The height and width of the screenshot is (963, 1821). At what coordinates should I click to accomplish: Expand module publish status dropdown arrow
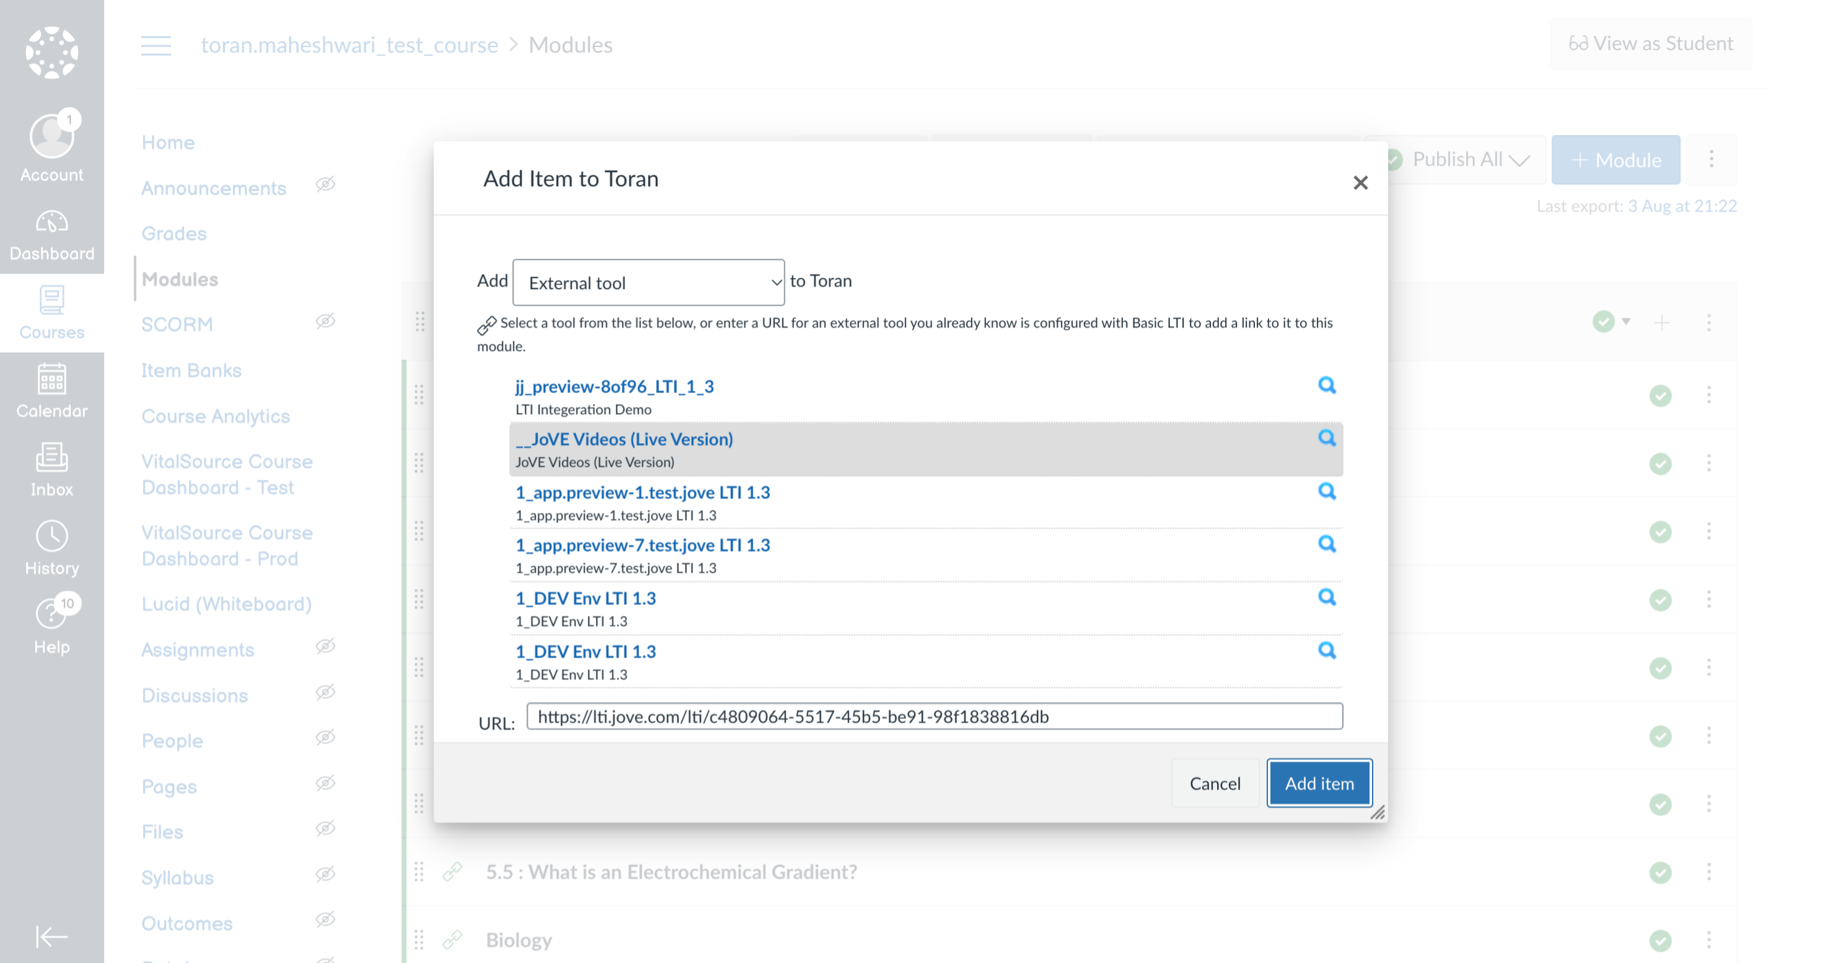point(1626,321)
